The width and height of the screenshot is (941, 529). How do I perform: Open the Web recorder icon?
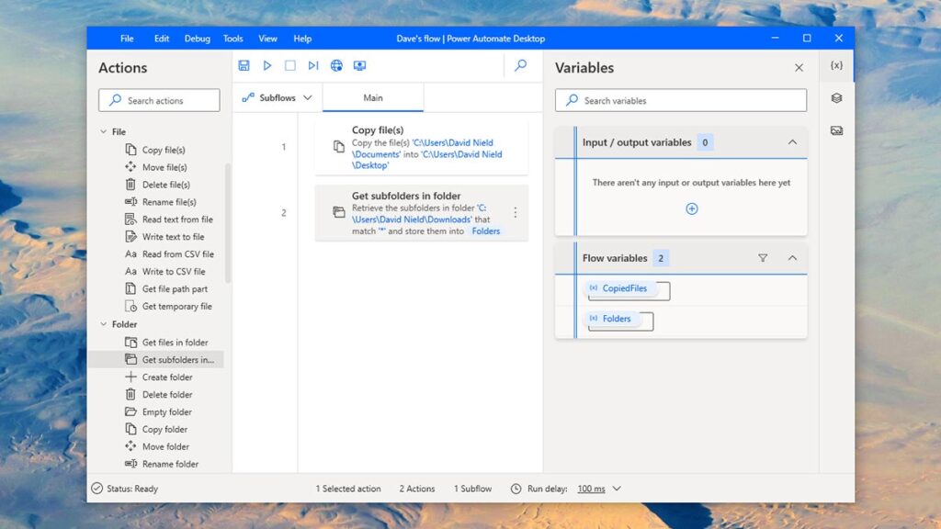pyautogui.click(x=336, y=65)
